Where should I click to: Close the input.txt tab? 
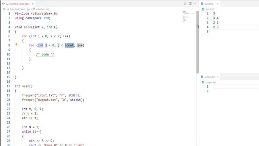(218, 4)
